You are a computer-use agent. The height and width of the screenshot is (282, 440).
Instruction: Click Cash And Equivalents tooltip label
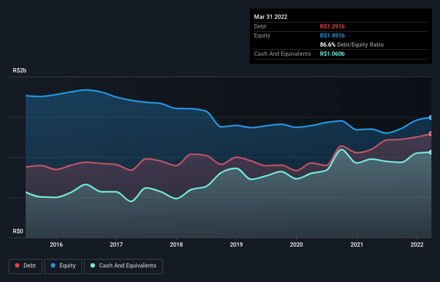282,54
